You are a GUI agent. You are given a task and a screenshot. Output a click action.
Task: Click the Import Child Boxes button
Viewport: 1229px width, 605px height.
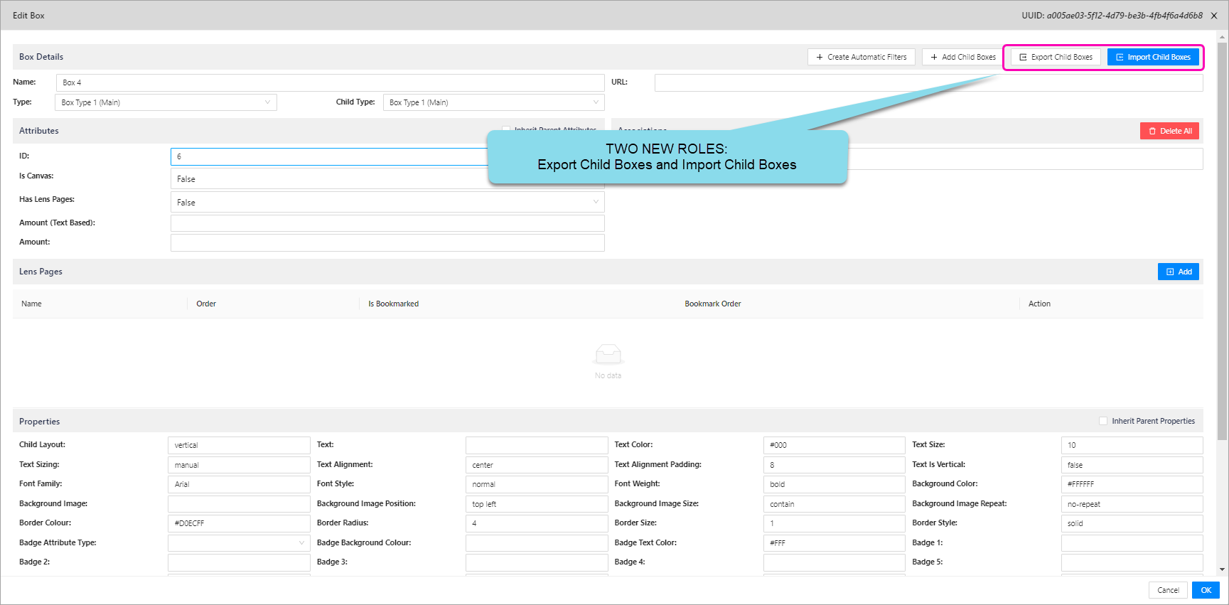(x=1153, y=57)
